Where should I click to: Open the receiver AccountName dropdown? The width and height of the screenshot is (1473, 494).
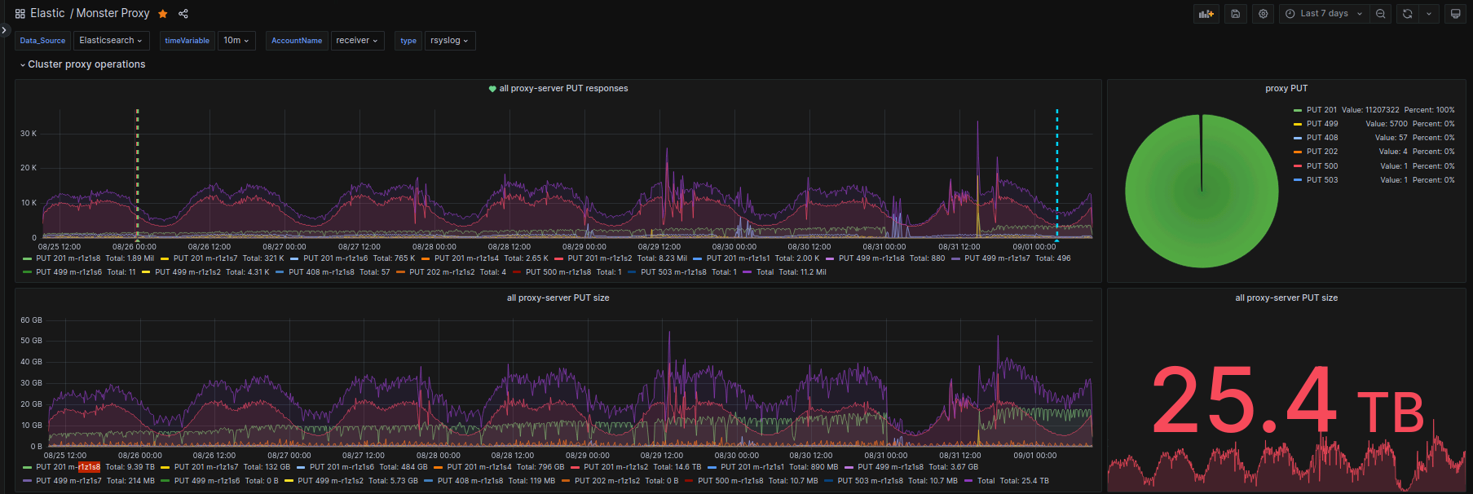(357, 41)
